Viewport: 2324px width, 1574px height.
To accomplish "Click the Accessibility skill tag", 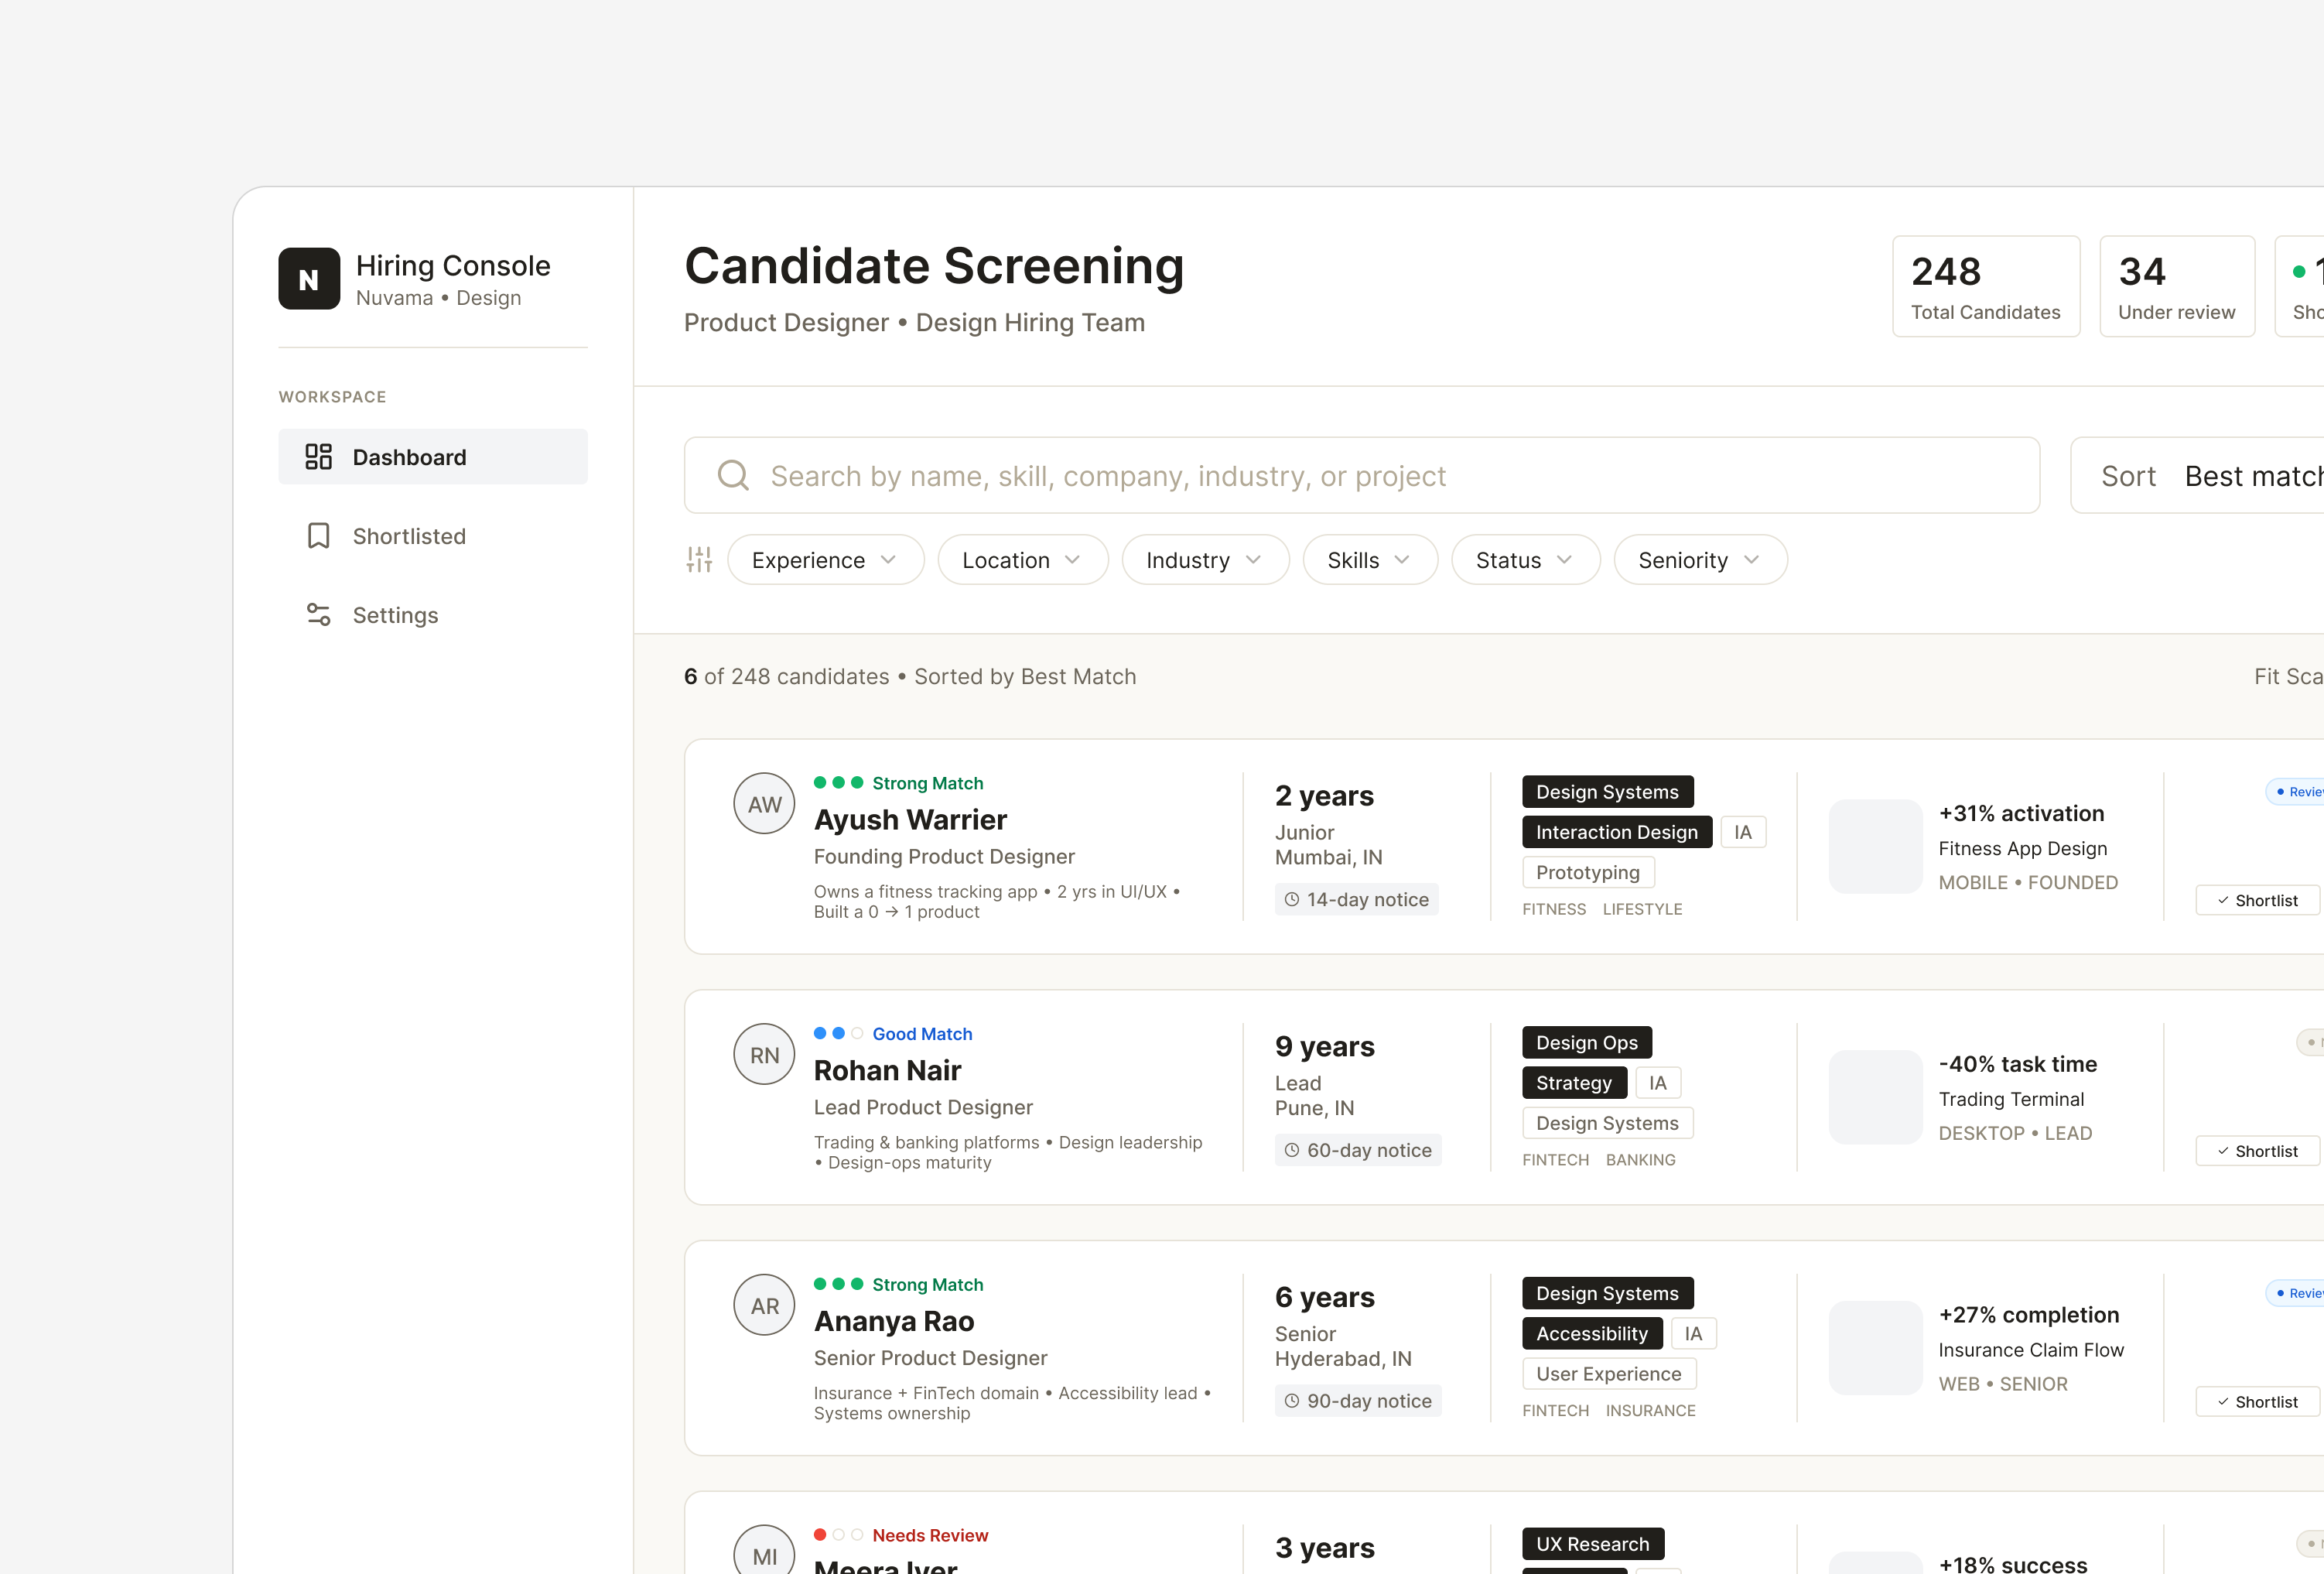I will [x=1592, y=1334].
